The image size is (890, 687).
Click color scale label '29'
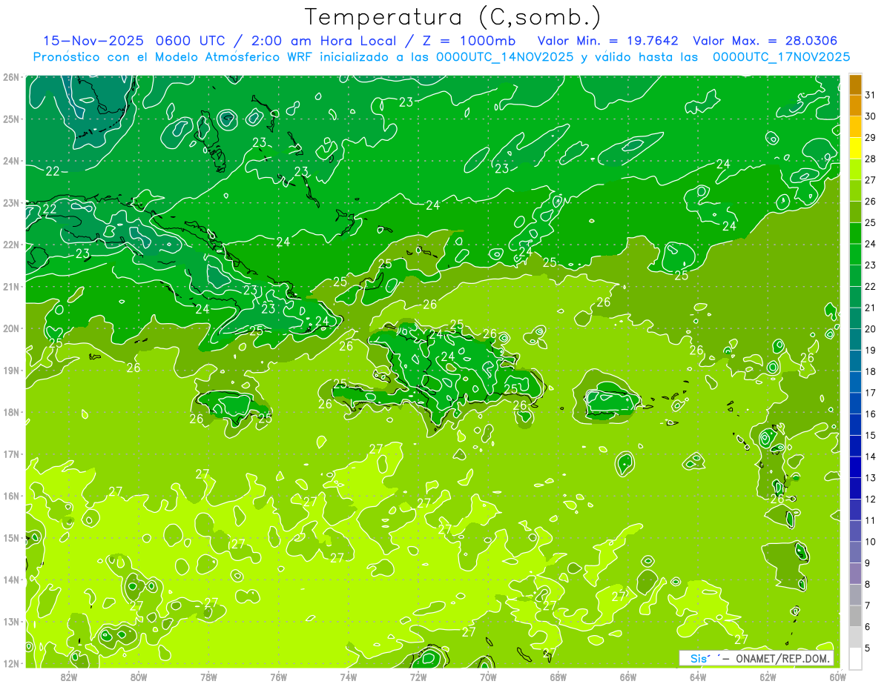tap(870, 138)
